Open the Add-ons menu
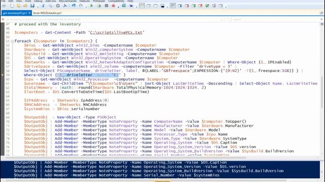Screen dimensions: 325x182 [x=51, y=1]
